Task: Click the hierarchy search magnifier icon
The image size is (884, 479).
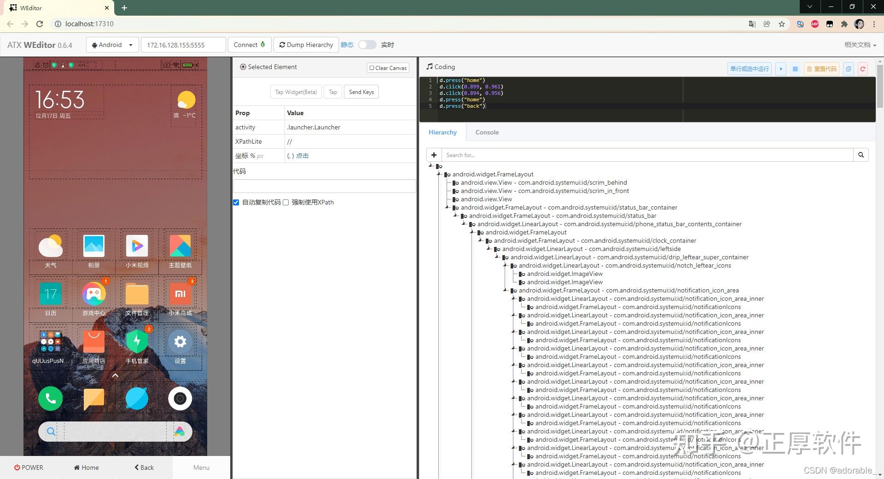Action: (861, 155)
